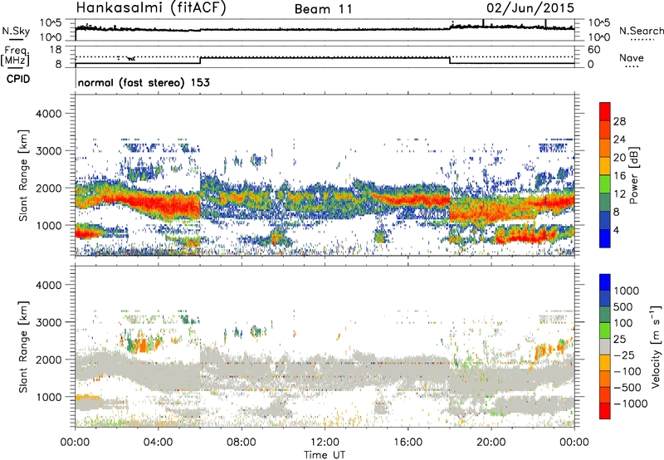Click the 'Hankasalmi (fitACF)' title text
Image resolution: width=664 pixels, height=460 pixels.
[151, 8]
